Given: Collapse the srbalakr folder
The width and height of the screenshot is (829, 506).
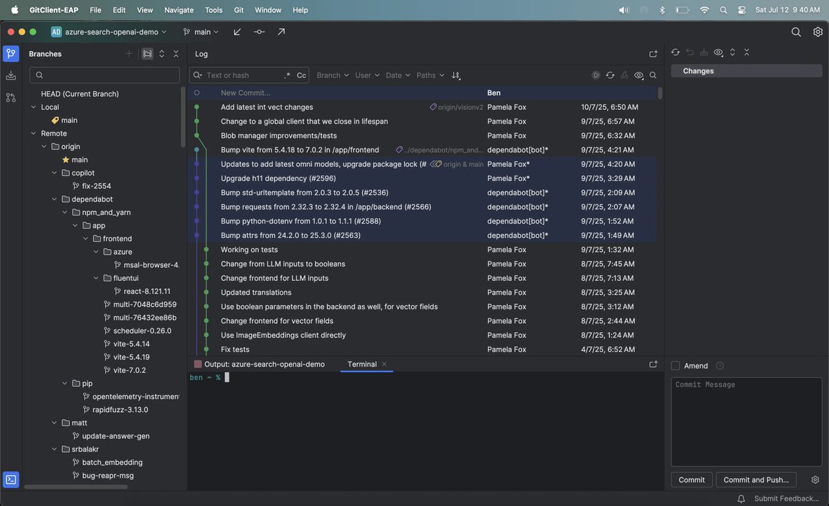Looking at the screenshot, I should point(54,449).
